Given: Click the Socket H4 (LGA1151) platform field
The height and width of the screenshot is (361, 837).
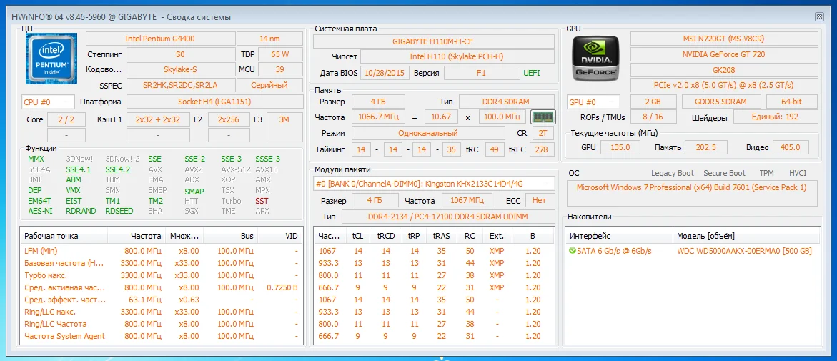Looking at the screenshot, I should point(214,102).
